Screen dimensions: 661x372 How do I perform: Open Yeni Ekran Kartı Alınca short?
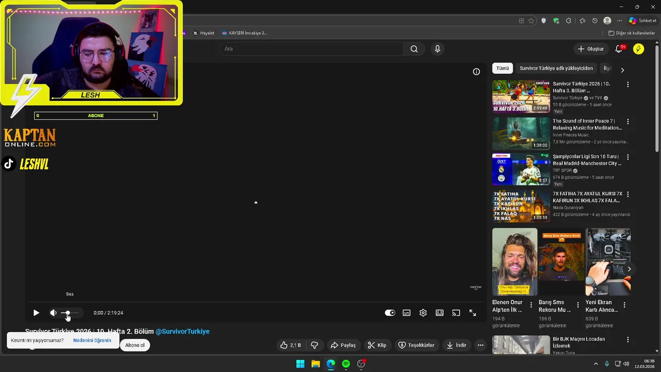[x=608, y=262]
